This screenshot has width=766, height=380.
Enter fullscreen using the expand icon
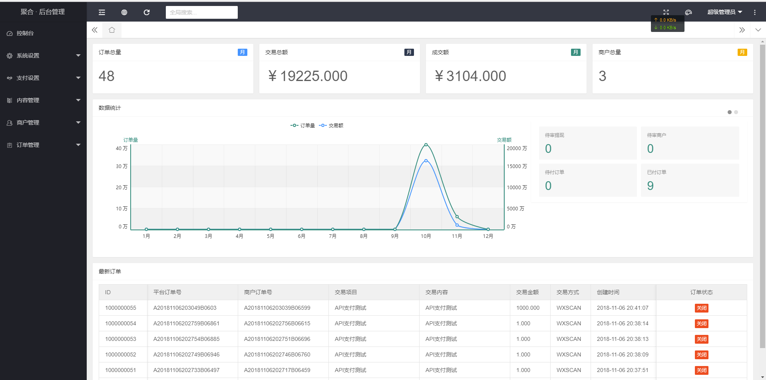[x=666, y=12]
